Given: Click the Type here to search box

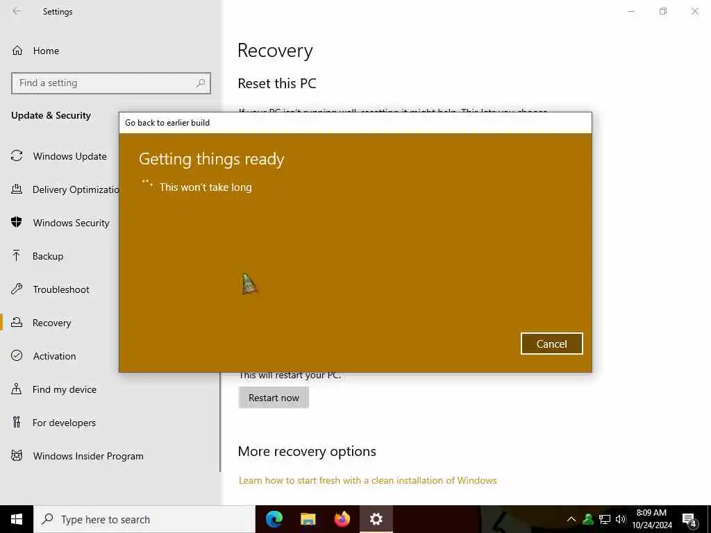Looking at the screenshot, I should 144,519.
